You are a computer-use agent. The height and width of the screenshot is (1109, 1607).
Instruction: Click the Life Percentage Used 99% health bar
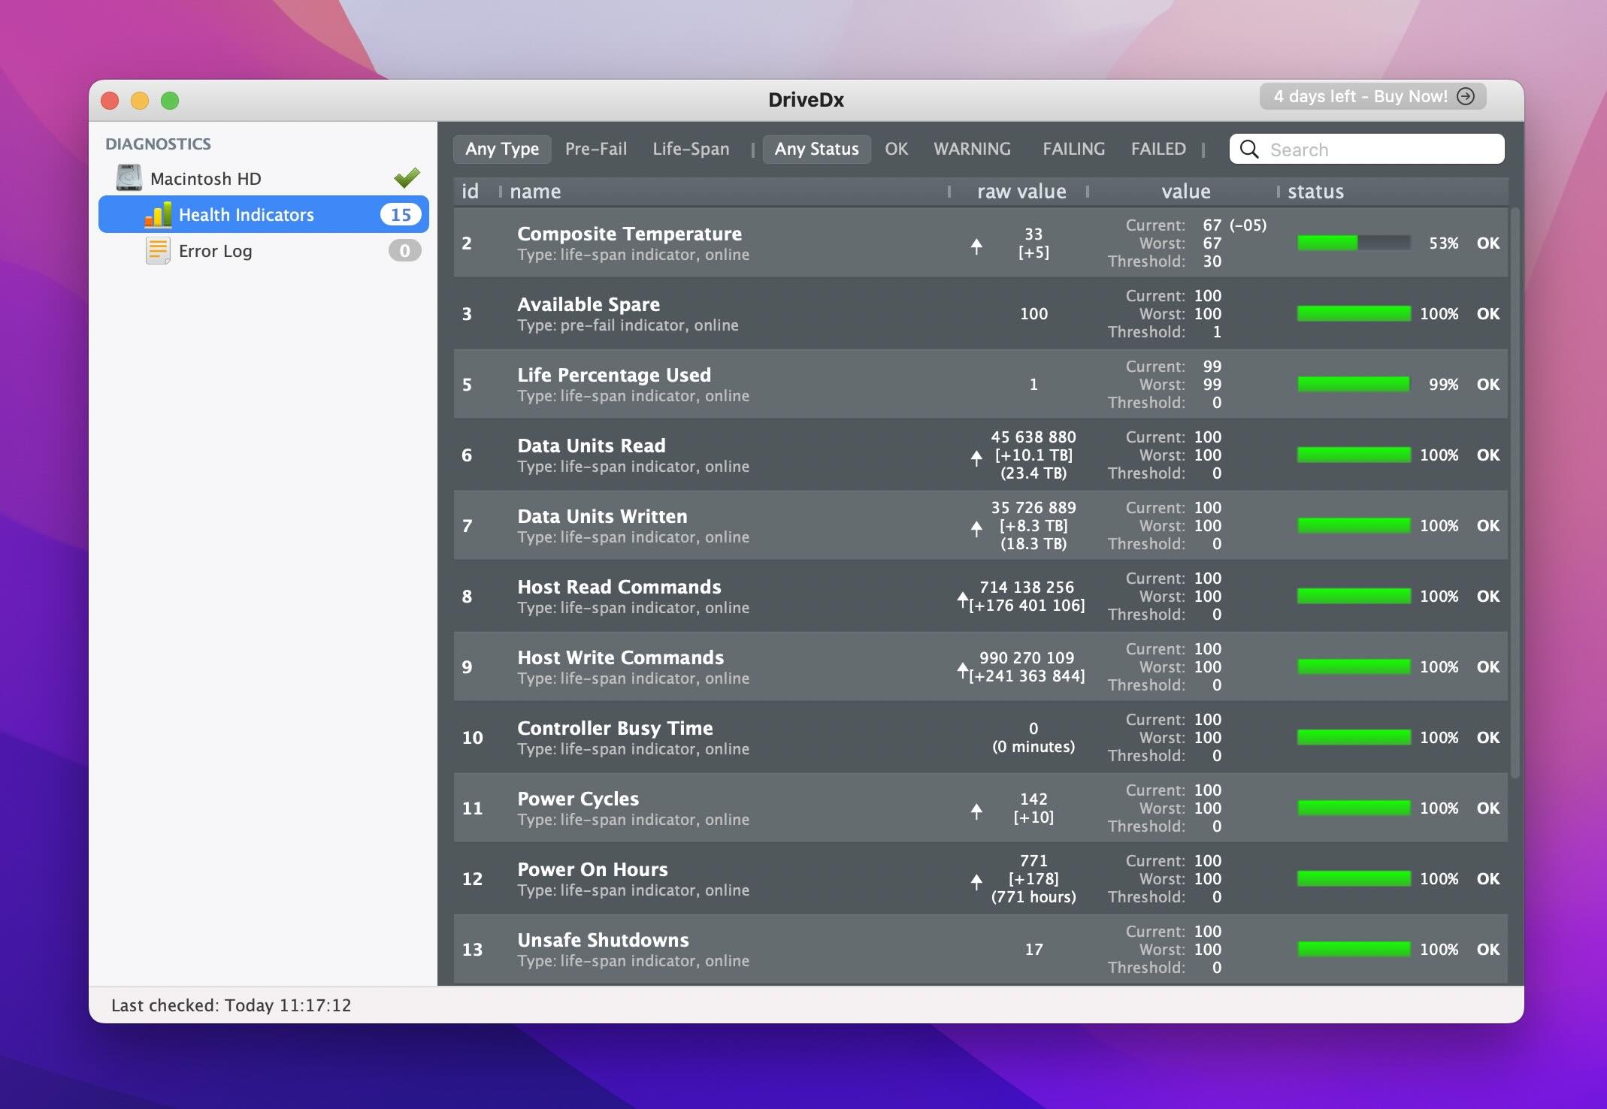[1353, 384]
